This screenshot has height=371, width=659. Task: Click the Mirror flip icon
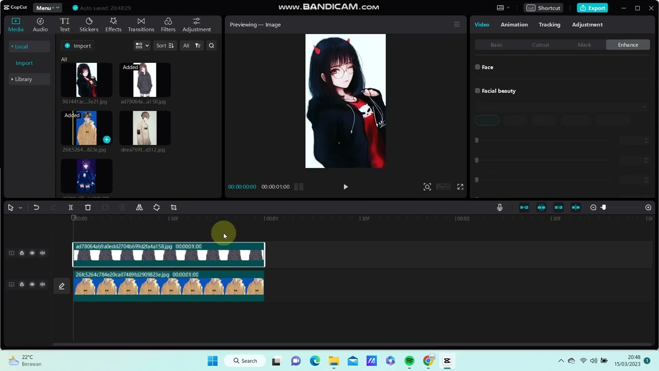tap(140, 207)
